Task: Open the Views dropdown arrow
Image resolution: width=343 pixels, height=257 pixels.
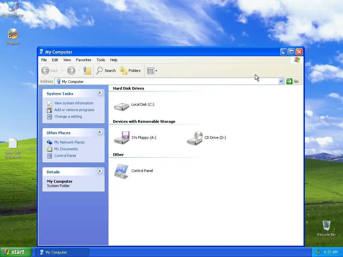Action: 156,71
